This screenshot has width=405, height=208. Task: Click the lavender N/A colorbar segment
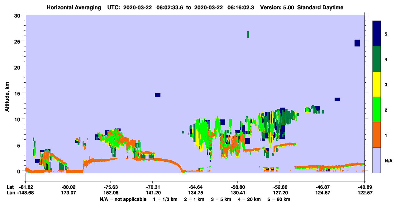tap(377, 160)
